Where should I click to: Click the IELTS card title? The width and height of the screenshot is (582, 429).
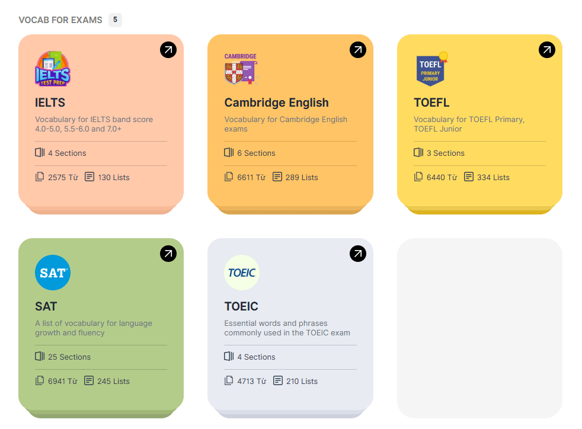(50, 103)
